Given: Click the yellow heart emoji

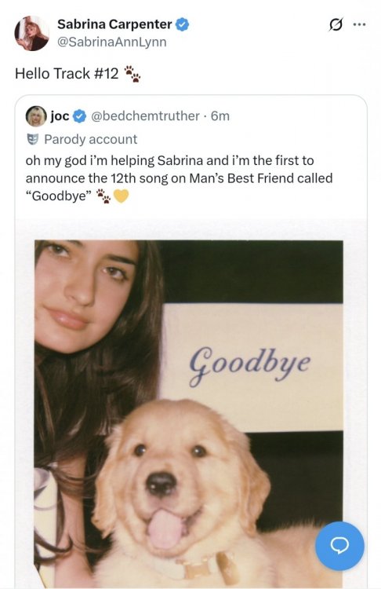Looking at the screenshot, I should point(122,196).
